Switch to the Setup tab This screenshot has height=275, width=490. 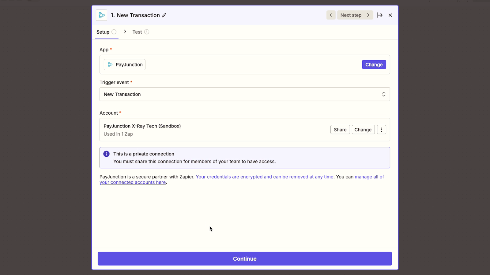(106, 32)
